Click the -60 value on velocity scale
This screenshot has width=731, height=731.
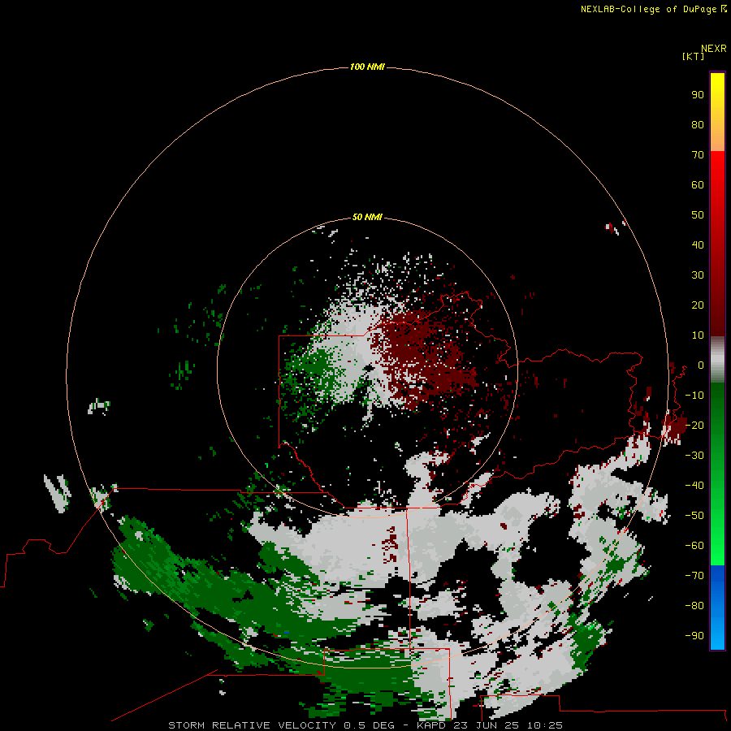694,546
